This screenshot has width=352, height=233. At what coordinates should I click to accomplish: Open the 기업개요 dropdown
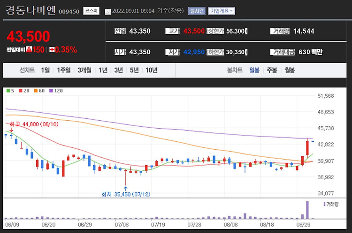(x=222, y=11)
